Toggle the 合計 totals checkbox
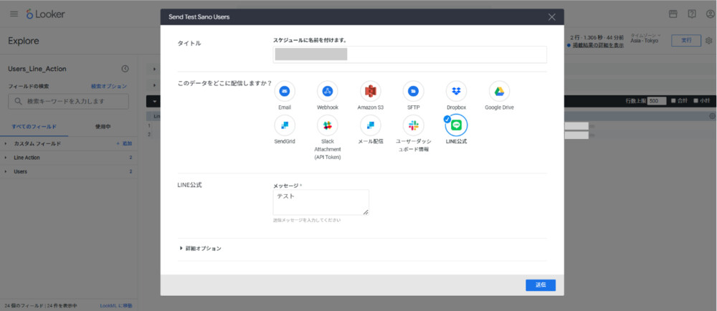Image resolution: width=717 pixels, height=311 pixels. 673,101
